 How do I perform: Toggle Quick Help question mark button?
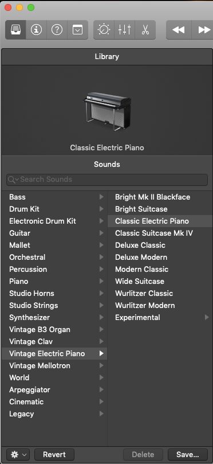pos(57,30)
